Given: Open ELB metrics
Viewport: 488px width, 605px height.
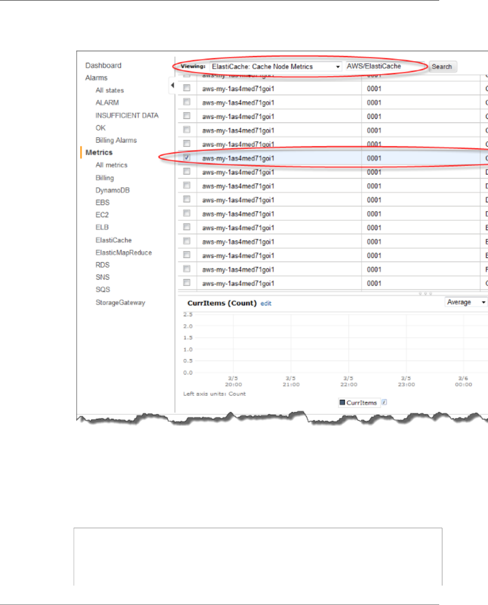Looking at the screenshot, I should (x=102, y=227).
